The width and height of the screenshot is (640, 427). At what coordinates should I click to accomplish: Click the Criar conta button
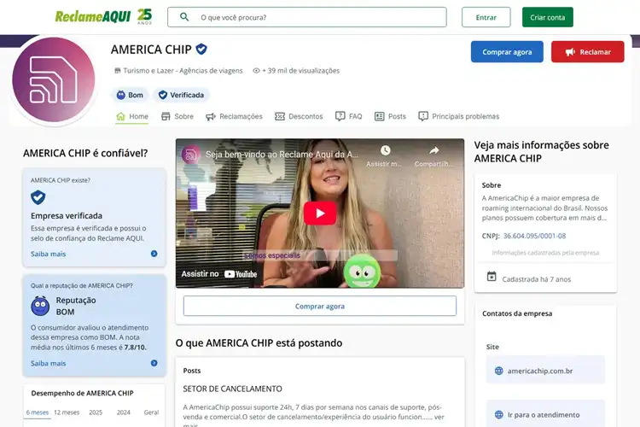tap(547, 17)
